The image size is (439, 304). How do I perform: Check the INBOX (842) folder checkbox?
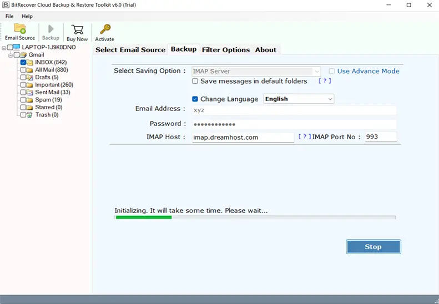click(x=23, y=63)
